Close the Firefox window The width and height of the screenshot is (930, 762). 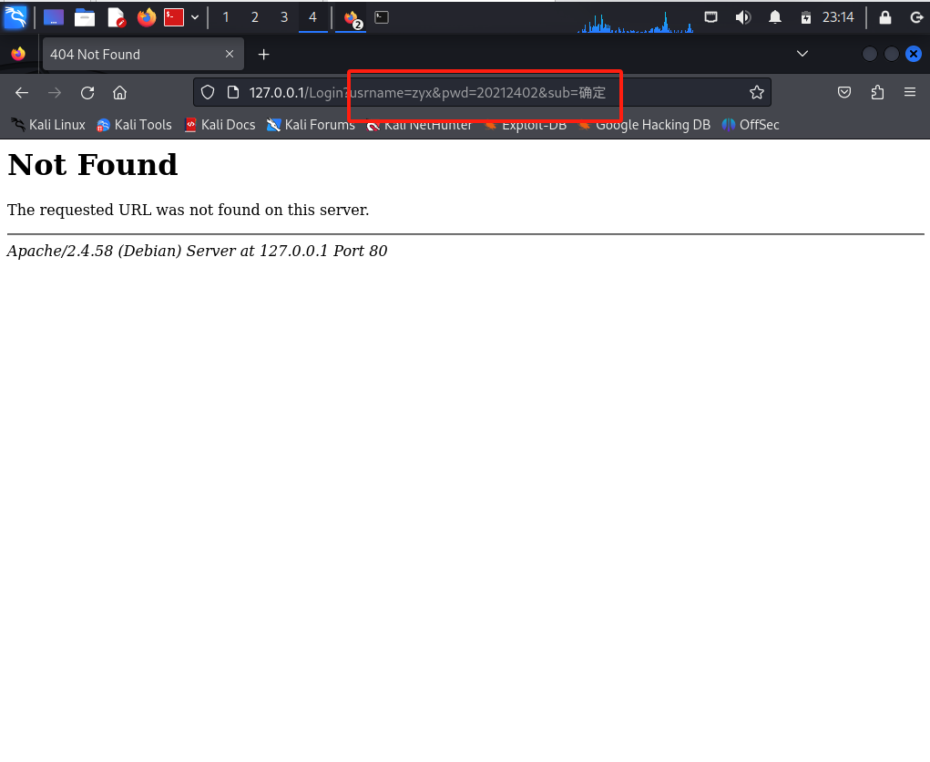[x=914, y=54]
